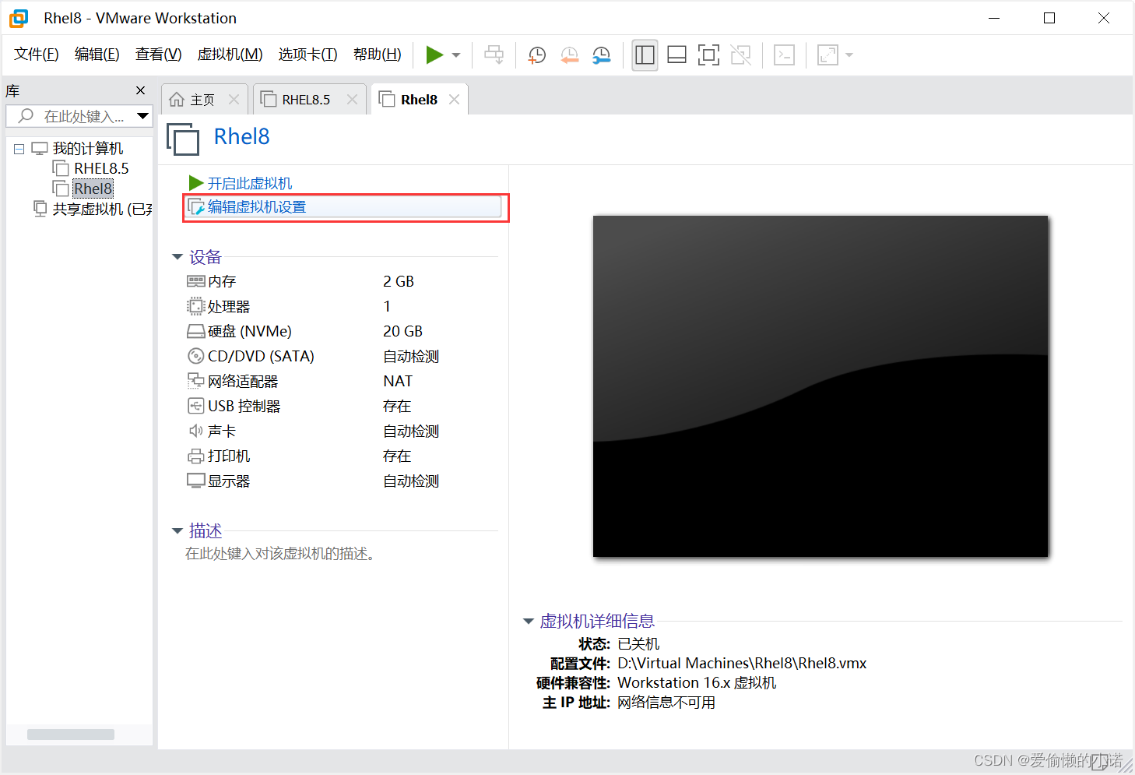Click 编辑虚拟机设置 link
This screenshot has width=1135, height=775.
[x=257, y=207]
